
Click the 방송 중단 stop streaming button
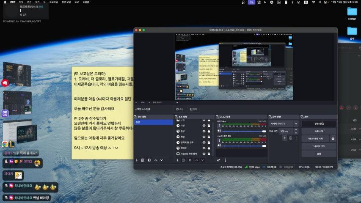pyautogui.click(x=318, y=123)
